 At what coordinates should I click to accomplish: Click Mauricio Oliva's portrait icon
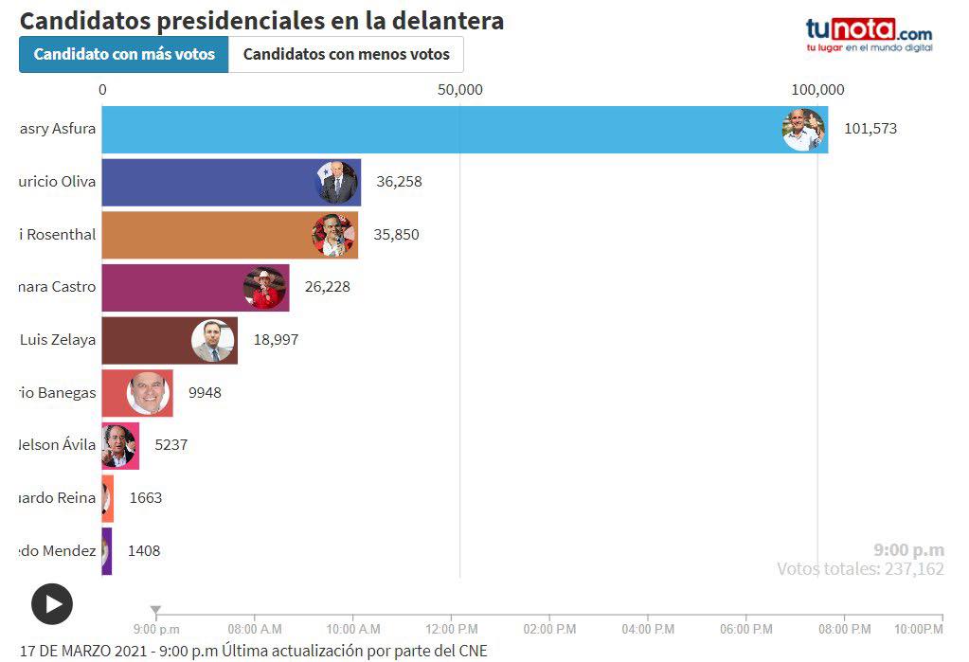337,183
